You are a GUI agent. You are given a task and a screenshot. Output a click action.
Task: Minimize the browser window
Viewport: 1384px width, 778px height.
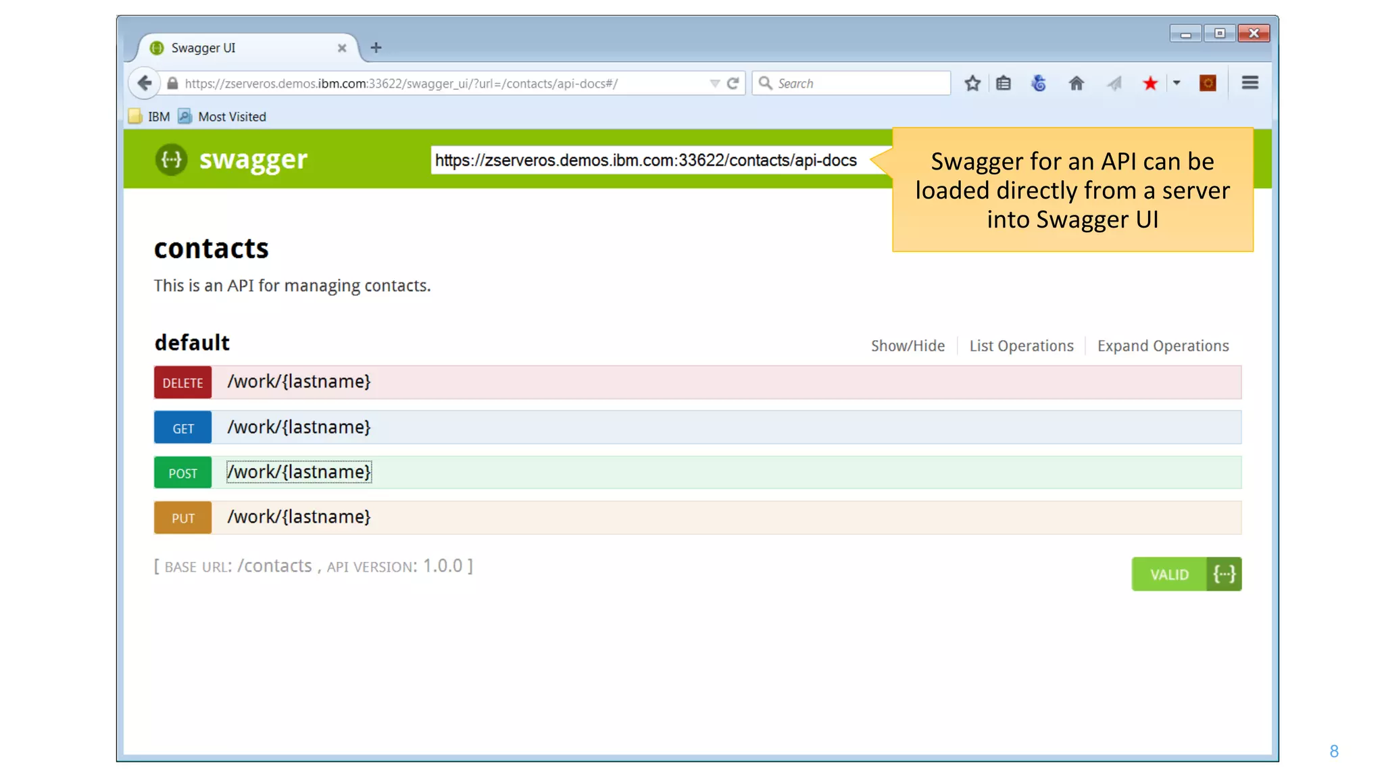coord(1185,34)
